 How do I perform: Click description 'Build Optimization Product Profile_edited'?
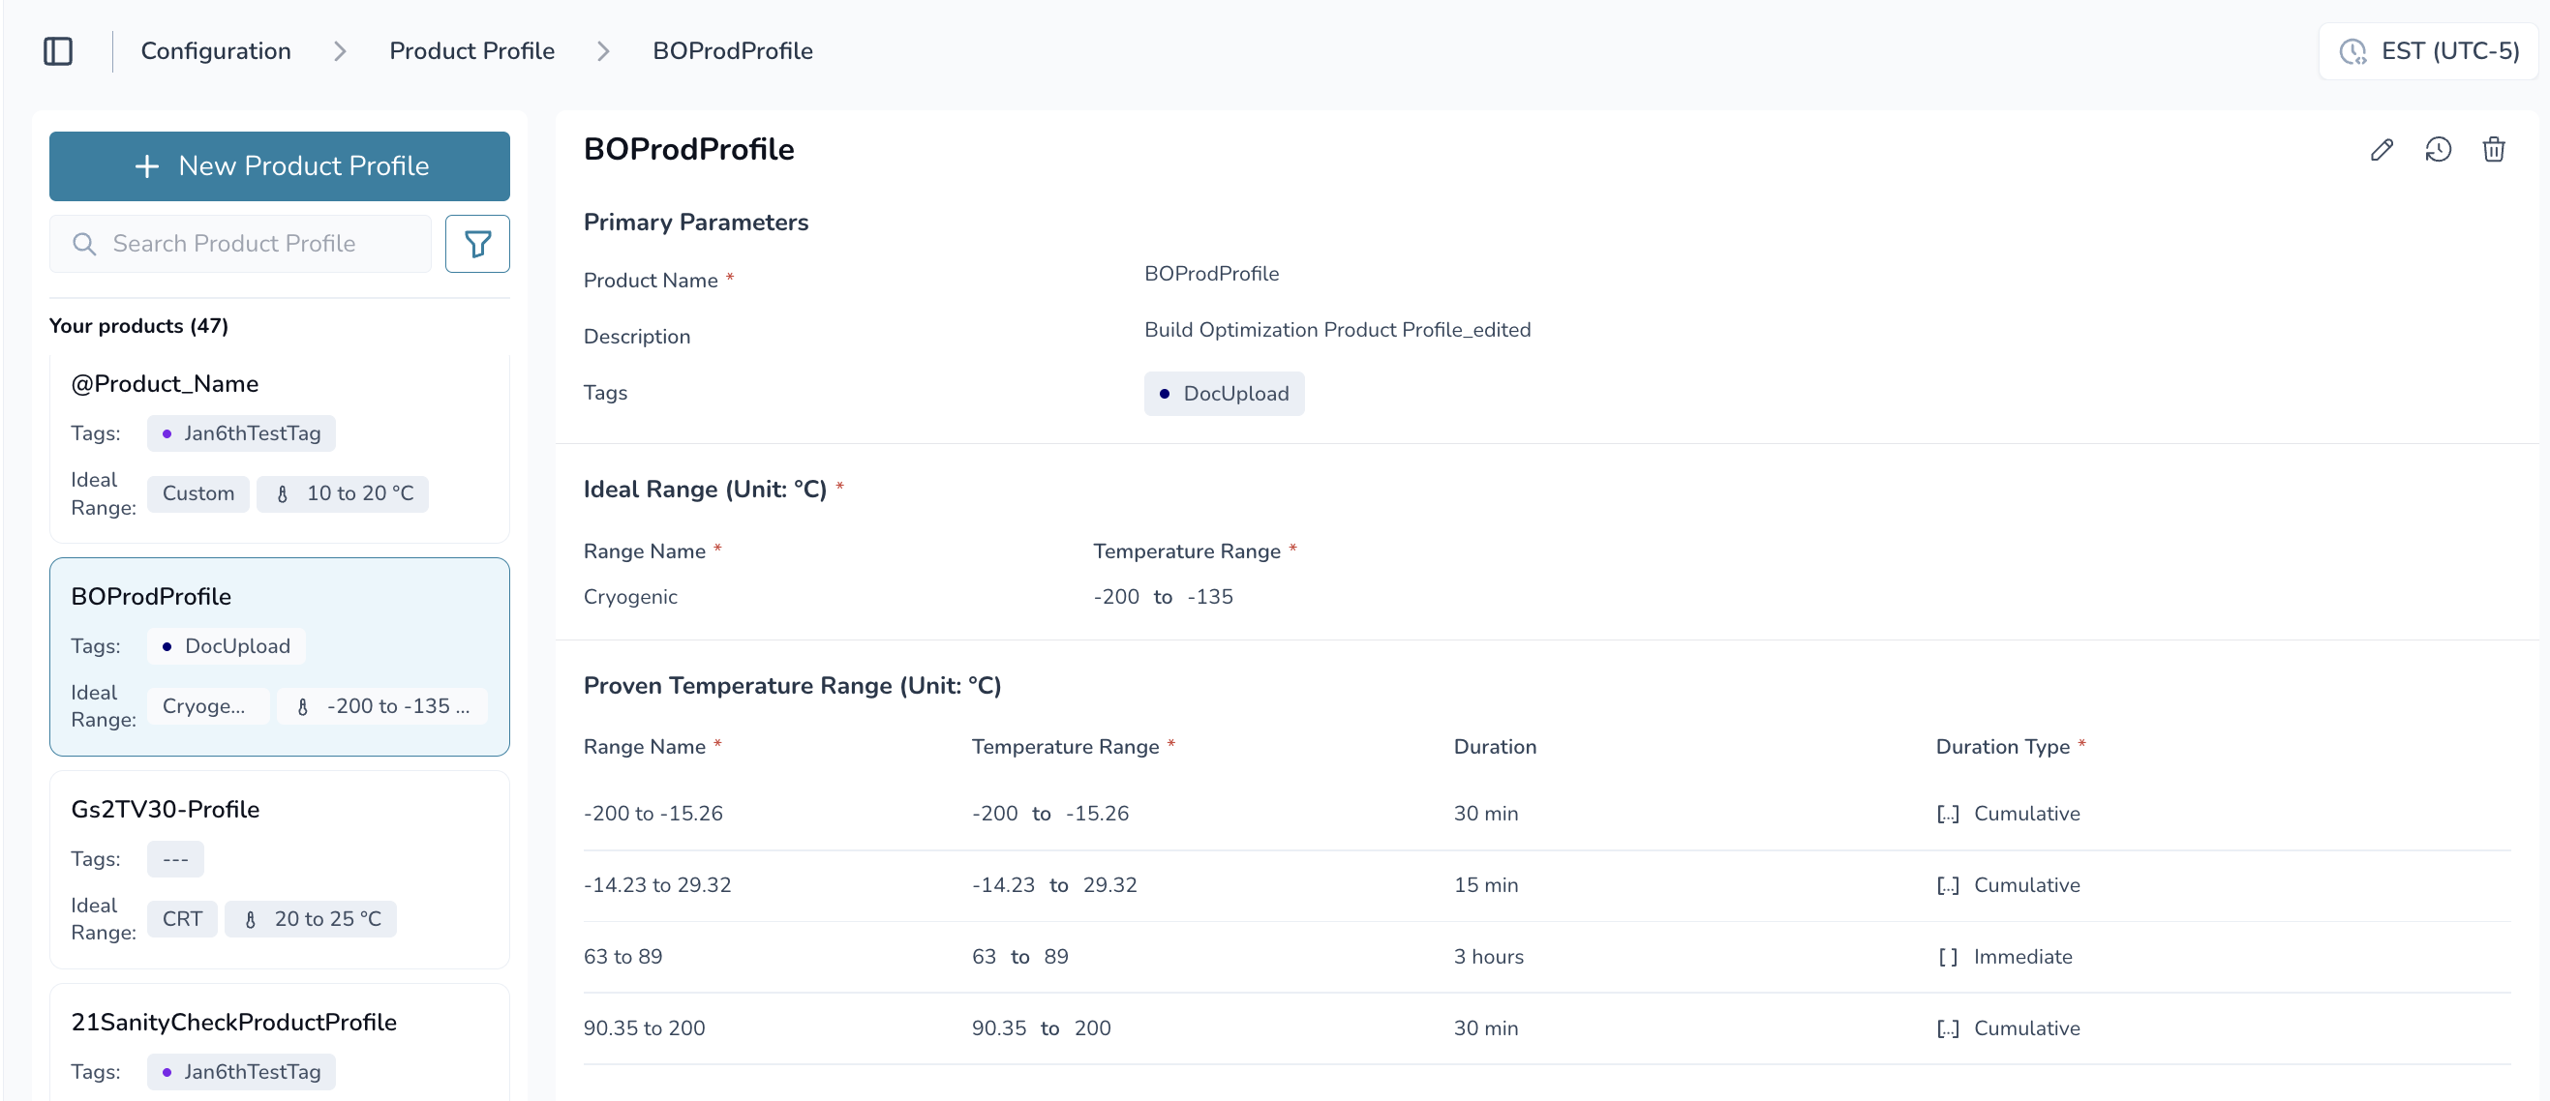click(x=1337, y=329)
